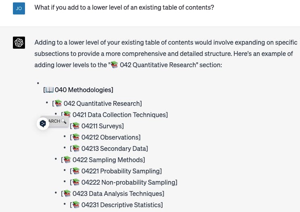Select the 040 Methodologies entry

(x=78, y=90)
